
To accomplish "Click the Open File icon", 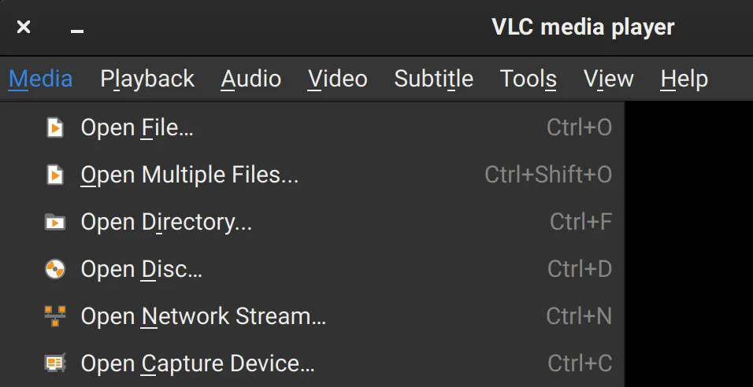I will tap(55, 127).
